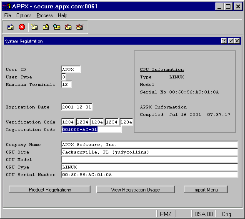Click the PMZ status bar entry
The width and height of the screenshot is (245, 219).
(165, 214)
